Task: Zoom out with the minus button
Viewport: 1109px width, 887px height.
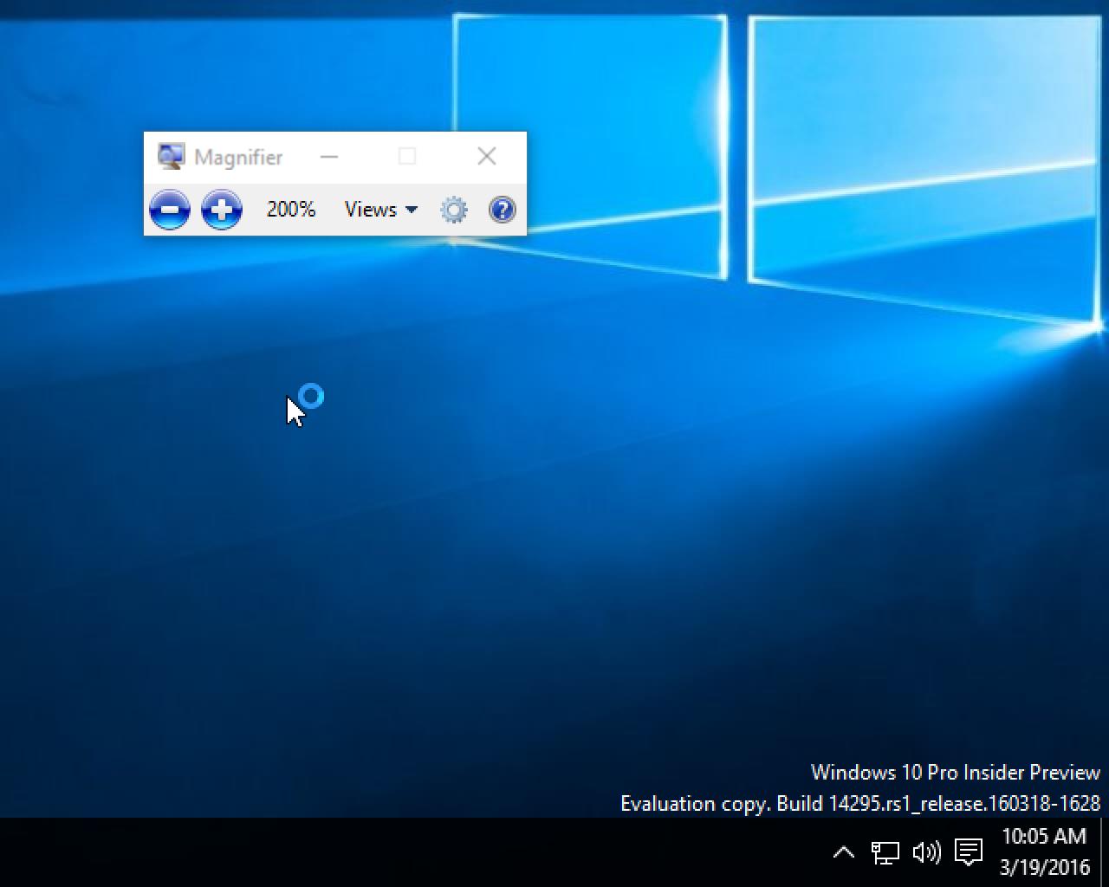Action: click(x=170, y=210)
